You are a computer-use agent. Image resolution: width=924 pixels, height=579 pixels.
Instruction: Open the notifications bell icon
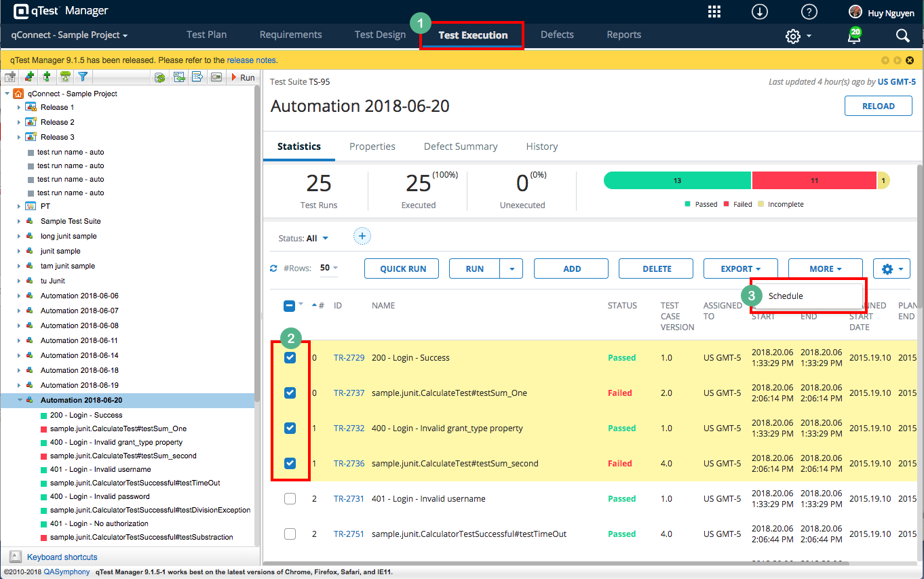point(854,36)
